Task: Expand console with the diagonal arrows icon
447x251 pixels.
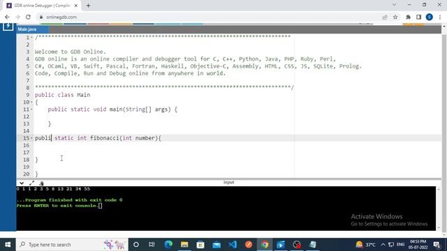Action: [x=31, y=183]
